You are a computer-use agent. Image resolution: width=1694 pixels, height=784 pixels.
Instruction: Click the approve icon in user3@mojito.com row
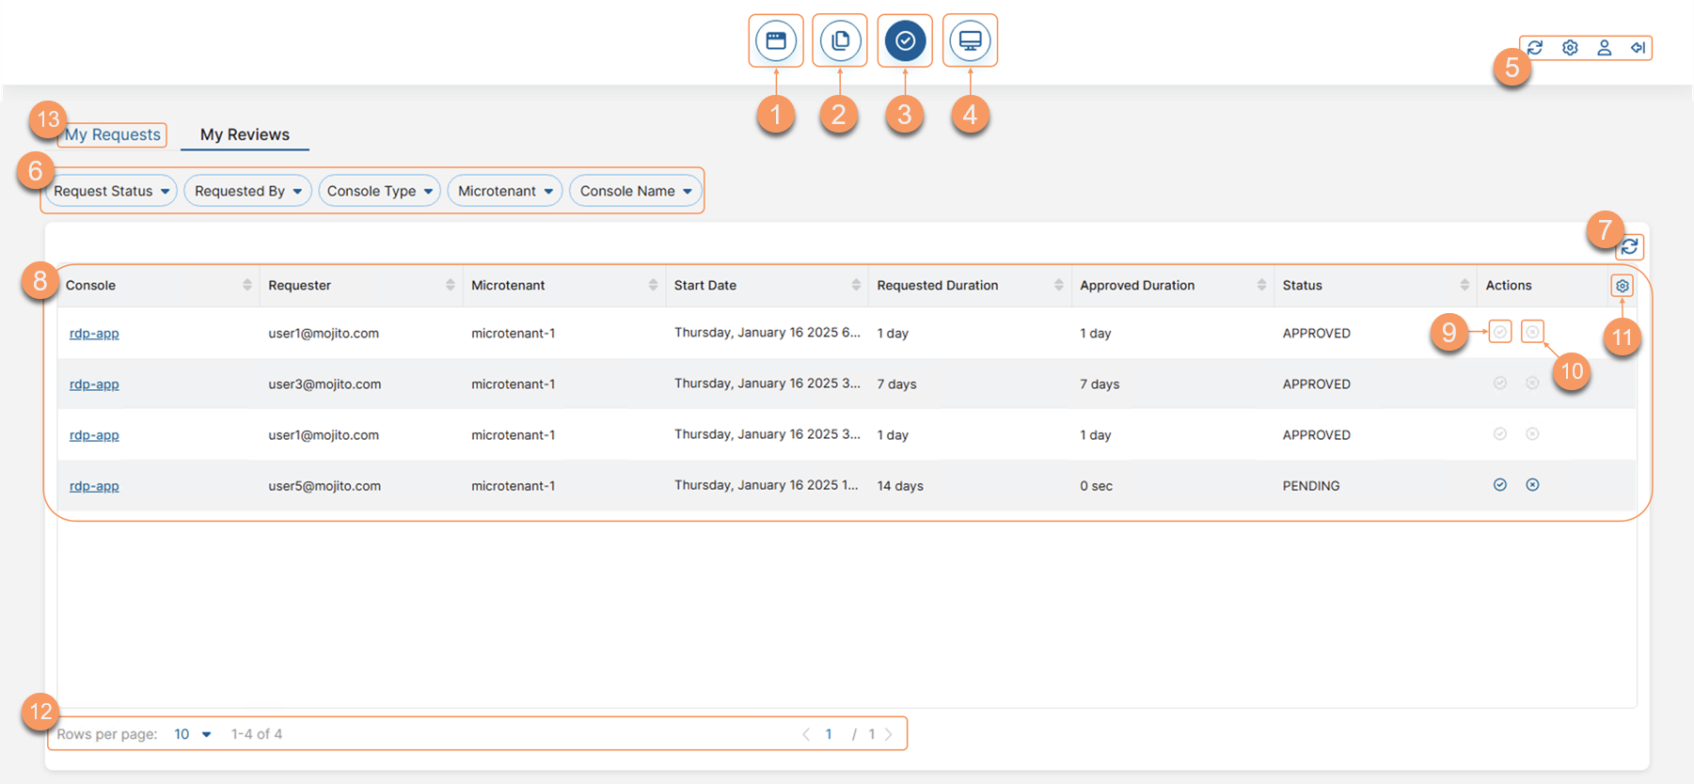click(x=1500, y=383)
